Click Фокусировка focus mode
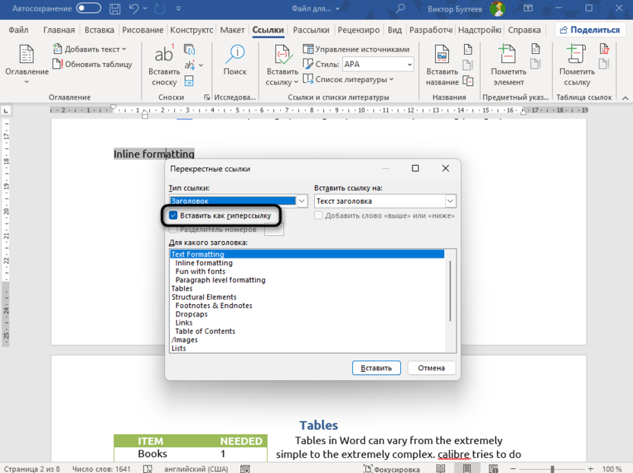 391,469
